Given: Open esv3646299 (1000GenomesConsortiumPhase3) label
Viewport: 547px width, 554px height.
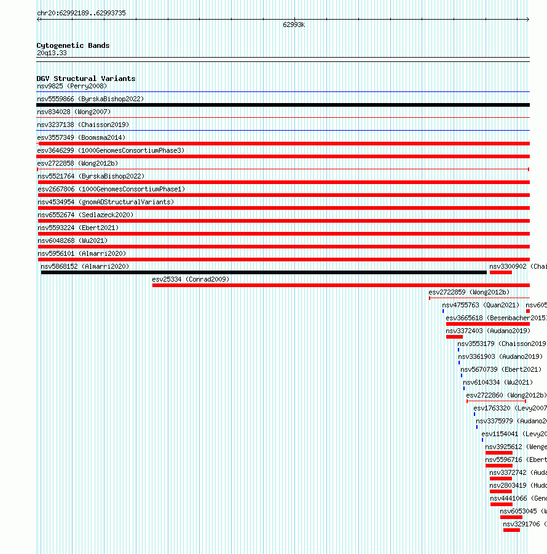Looking at the screenshot, I should pyautogui.click(x=111, y=150).
